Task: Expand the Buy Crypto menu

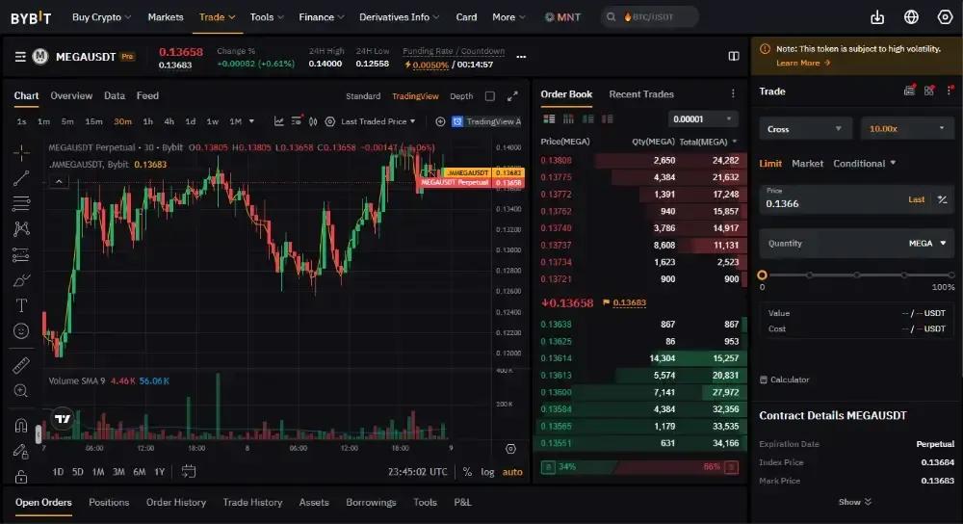Action: pos(102,17)
